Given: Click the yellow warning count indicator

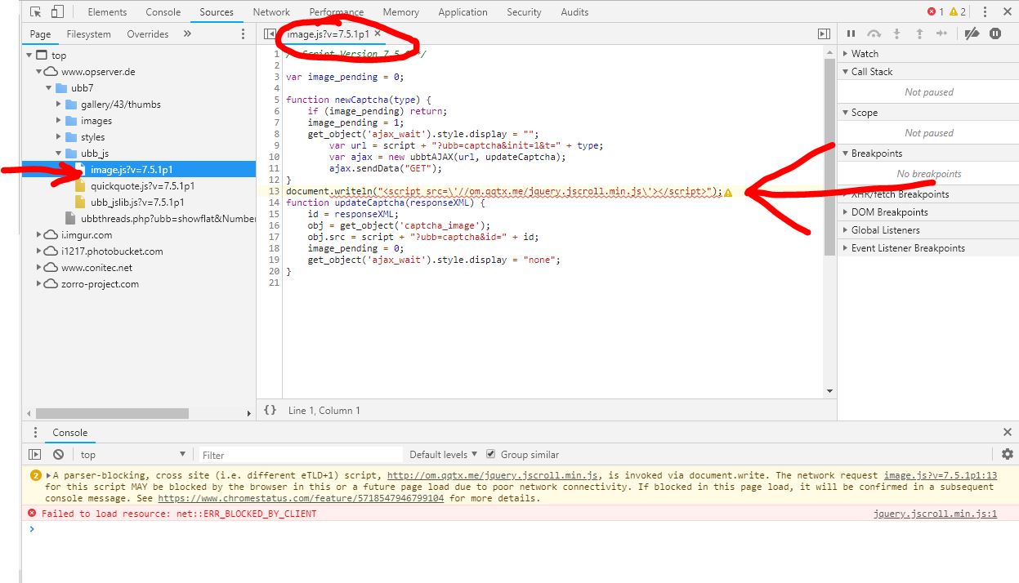Looking at the screenshot, I should coord(958,12).
